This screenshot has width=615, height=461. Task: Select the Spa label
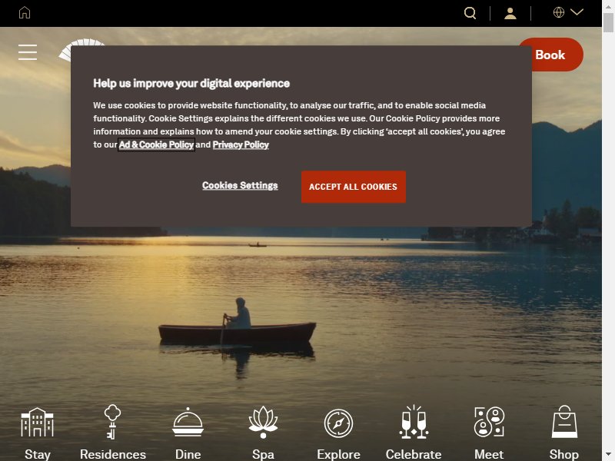tap(263, 454)
